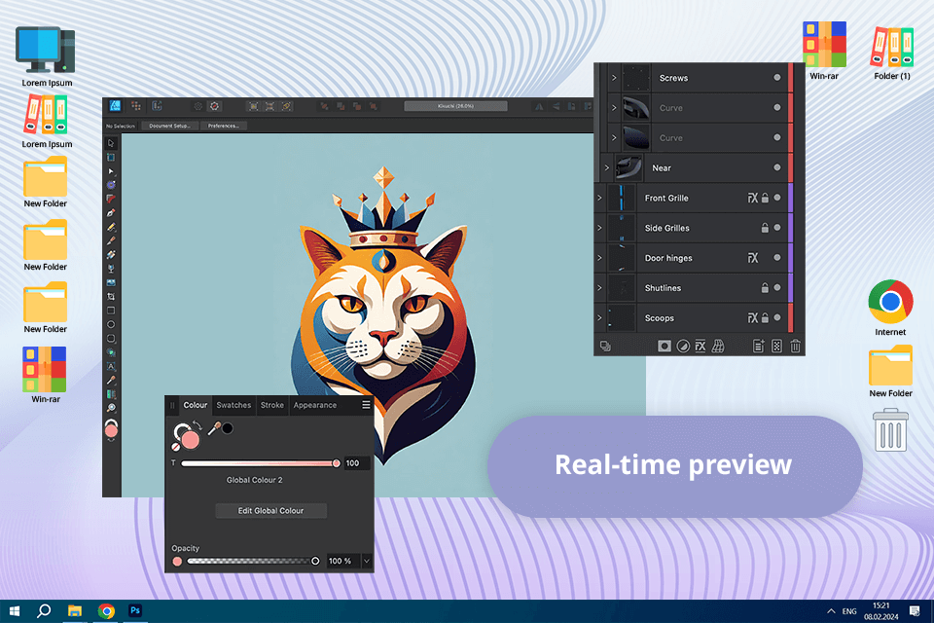Expand the Screws layer group
Viewport: 934px width, 623px height.
[614, 78]
